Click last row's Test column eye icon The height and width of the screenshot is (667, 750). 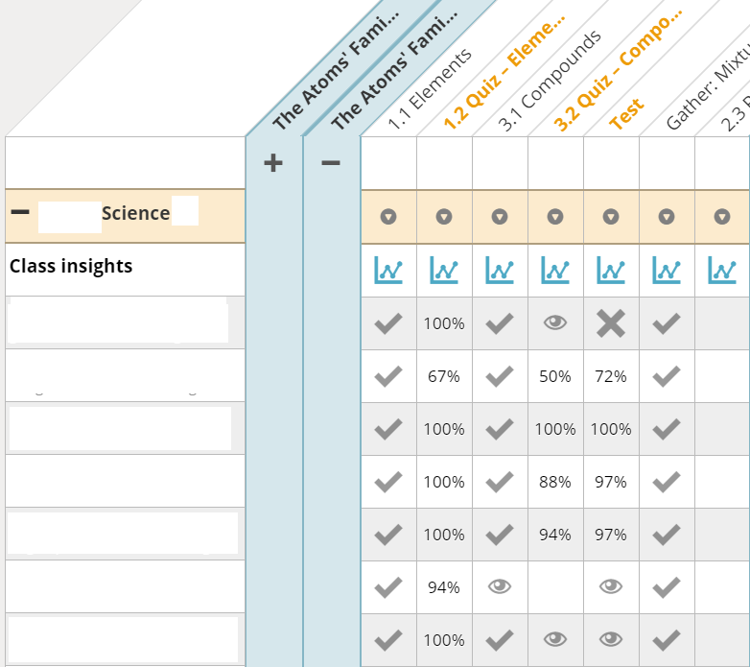pos(611,639)
